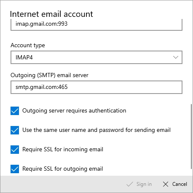Select the IMAP4 text in Account type
This screenshot has width=193, height=193.
click(x=24, y=57)
